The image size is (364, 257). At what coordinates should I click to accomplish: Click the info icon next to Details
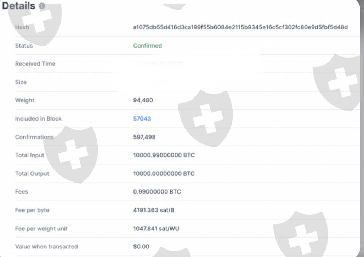tap(42, 6)
